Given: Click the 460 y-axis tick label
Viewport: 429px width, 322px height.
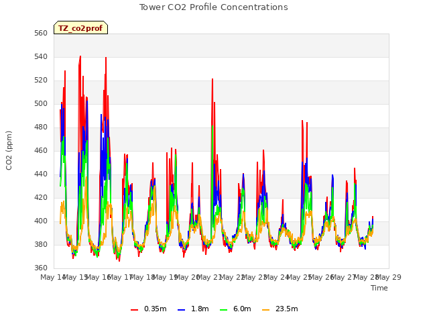Looking at the screenshot, I should pyautogui.click(x=41, y=150).
